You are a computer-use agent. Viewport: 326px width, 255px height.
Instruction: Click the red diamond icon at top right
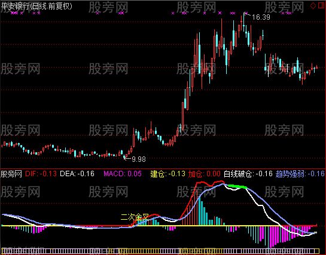313,6
